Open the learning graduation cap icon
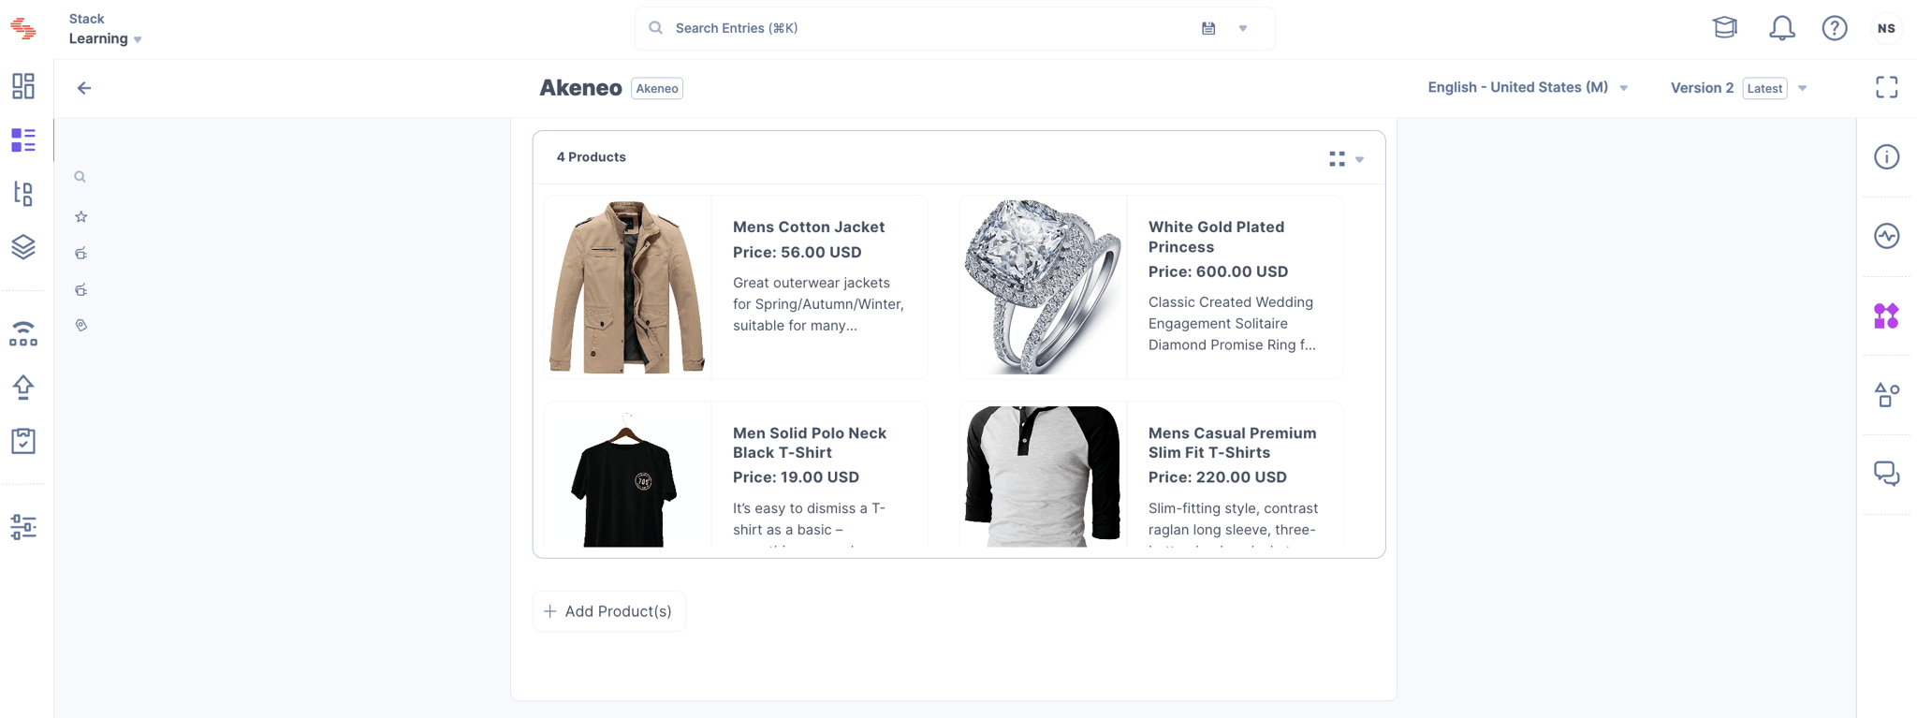This screenshot has width=1917, height=718. pos(1725,28)
